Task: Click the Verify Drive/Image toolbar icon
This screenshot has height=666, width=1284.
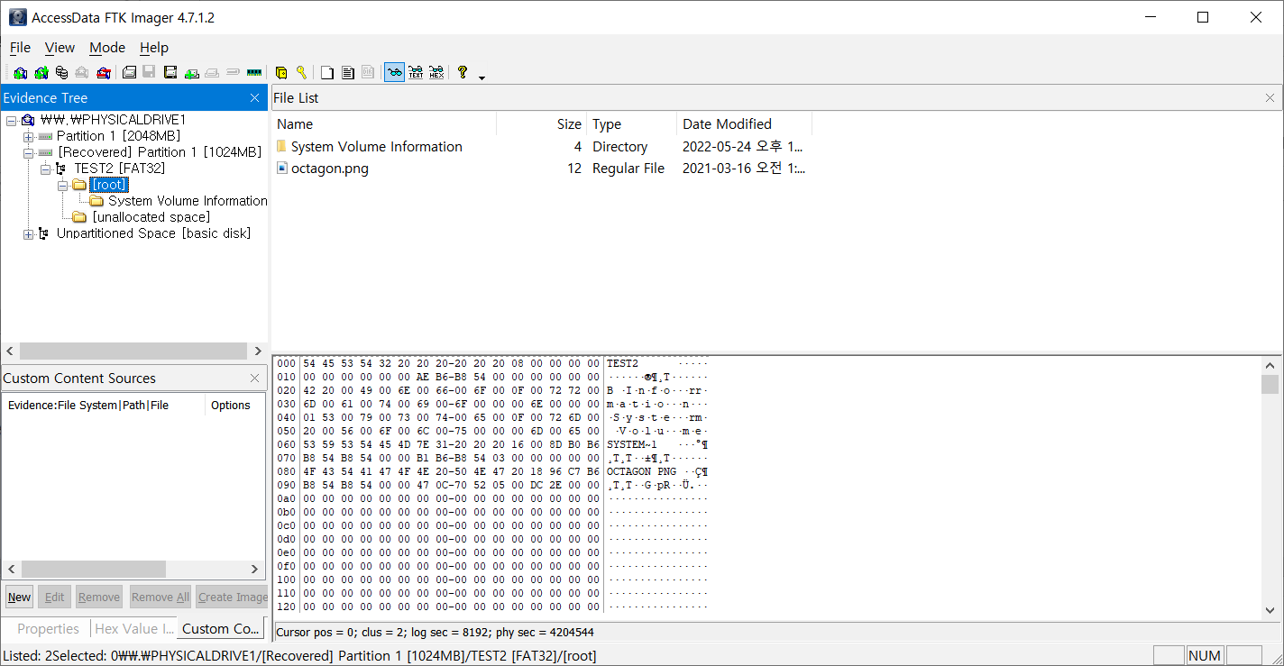Action: 233,72
